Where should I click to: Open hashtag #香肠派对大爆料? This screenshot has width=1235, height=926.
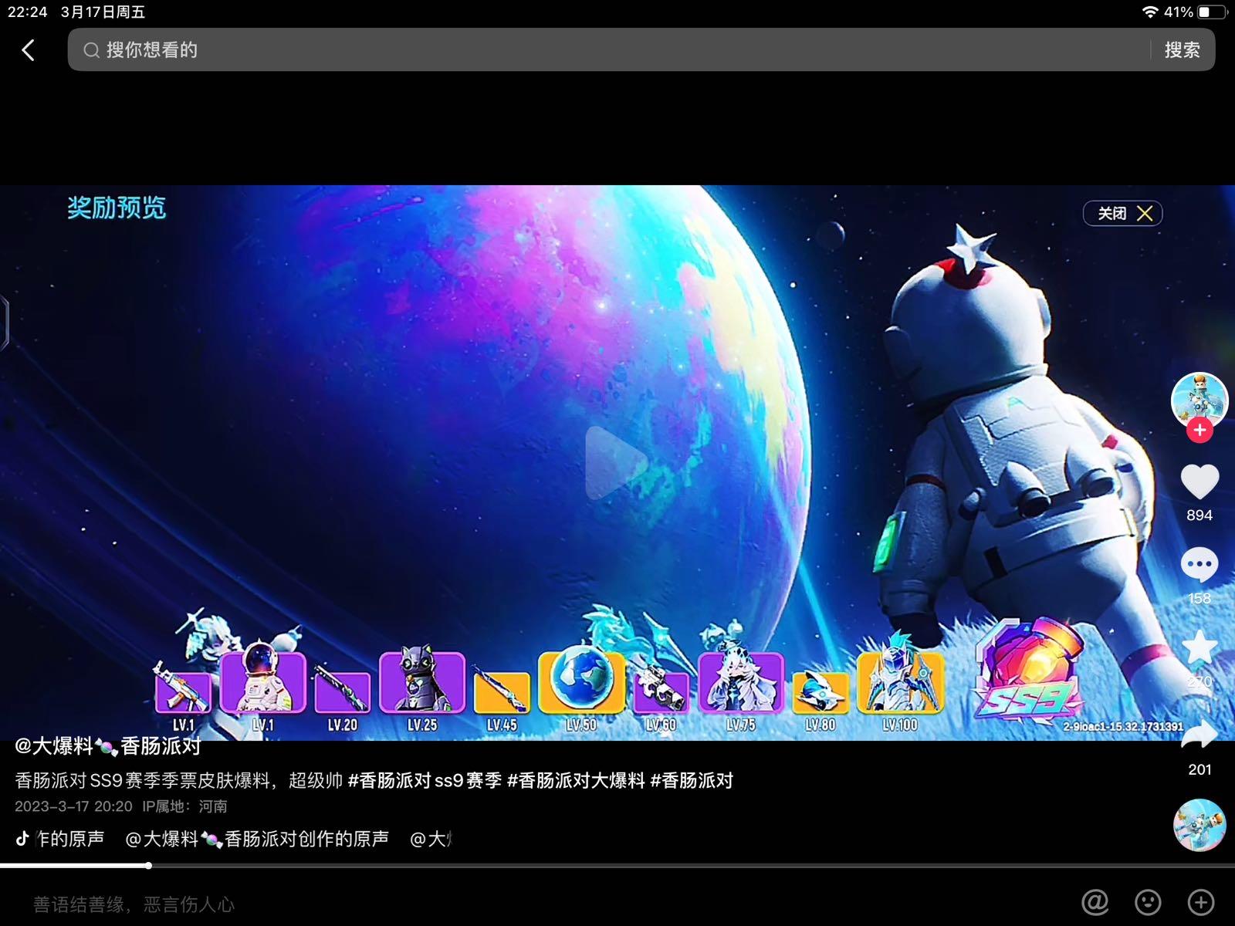[x=576, y=780]
